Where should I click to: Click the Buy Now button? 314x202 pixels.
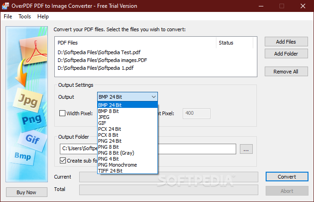pyautogui.click(x=27, y=192)
